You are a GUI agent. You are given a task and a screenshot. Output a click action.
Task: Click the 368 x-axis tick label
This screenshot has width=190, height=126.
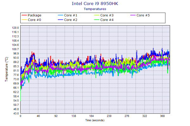162,116
